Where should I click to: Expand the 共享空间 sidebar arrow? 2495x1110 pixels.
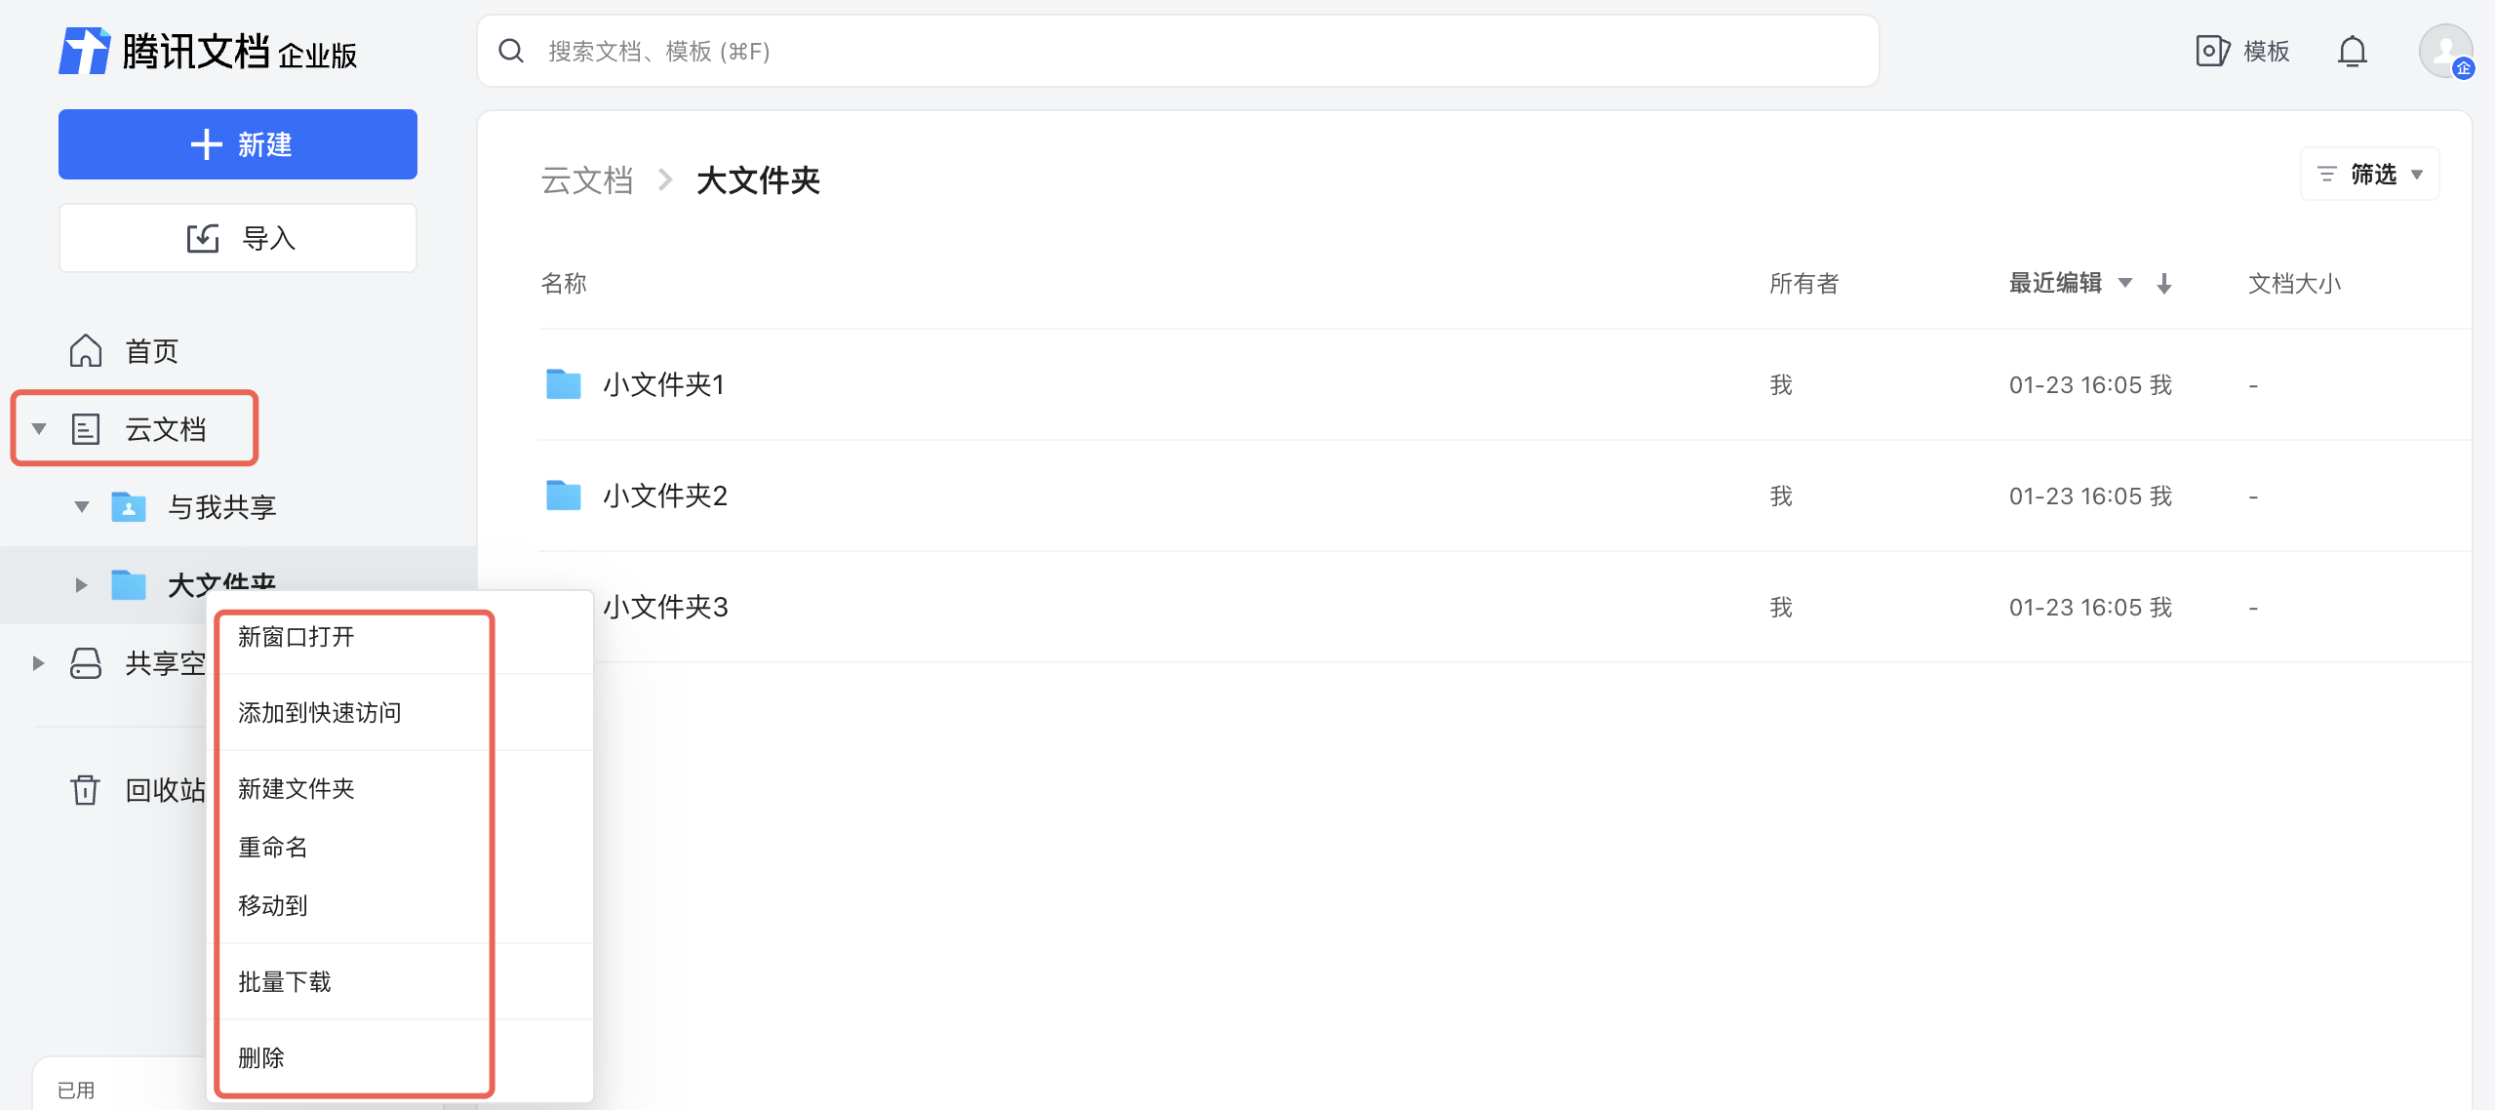tap(39, 663)
